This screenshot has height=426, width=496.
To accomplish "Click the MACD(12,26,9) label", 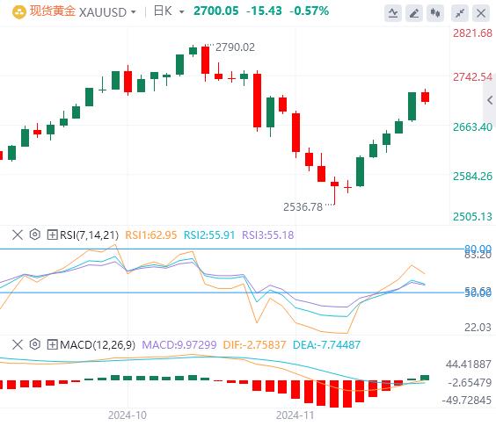I will click(98, 345).
